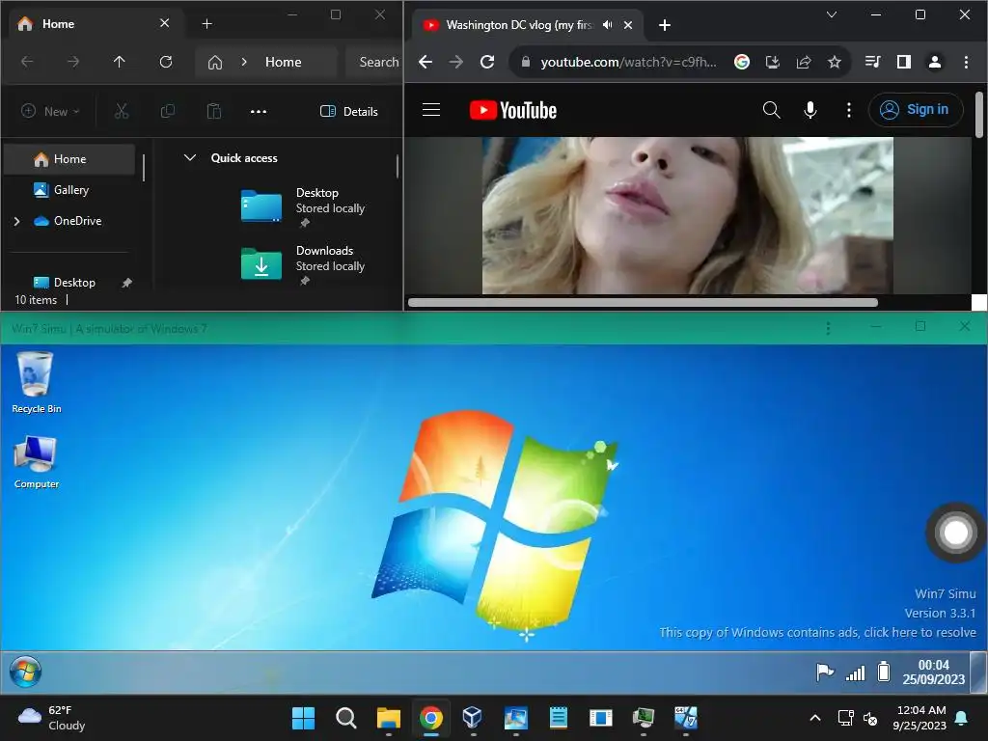Click Home in the Explorer address breadcrumb
This screenshot has height=741, width=988.
283,62
